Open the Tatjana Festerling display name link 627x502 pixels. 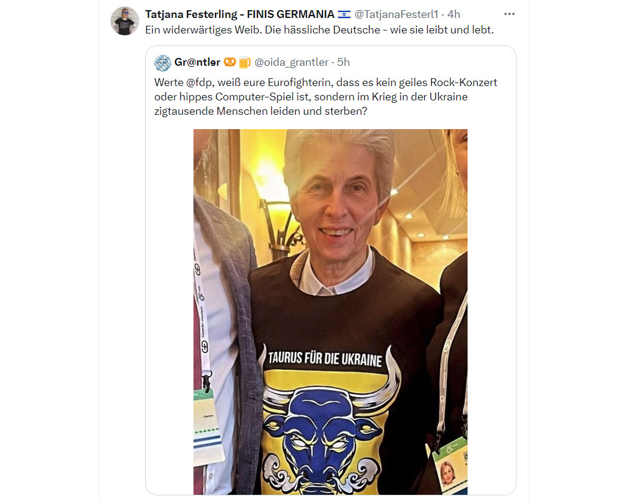239,14
